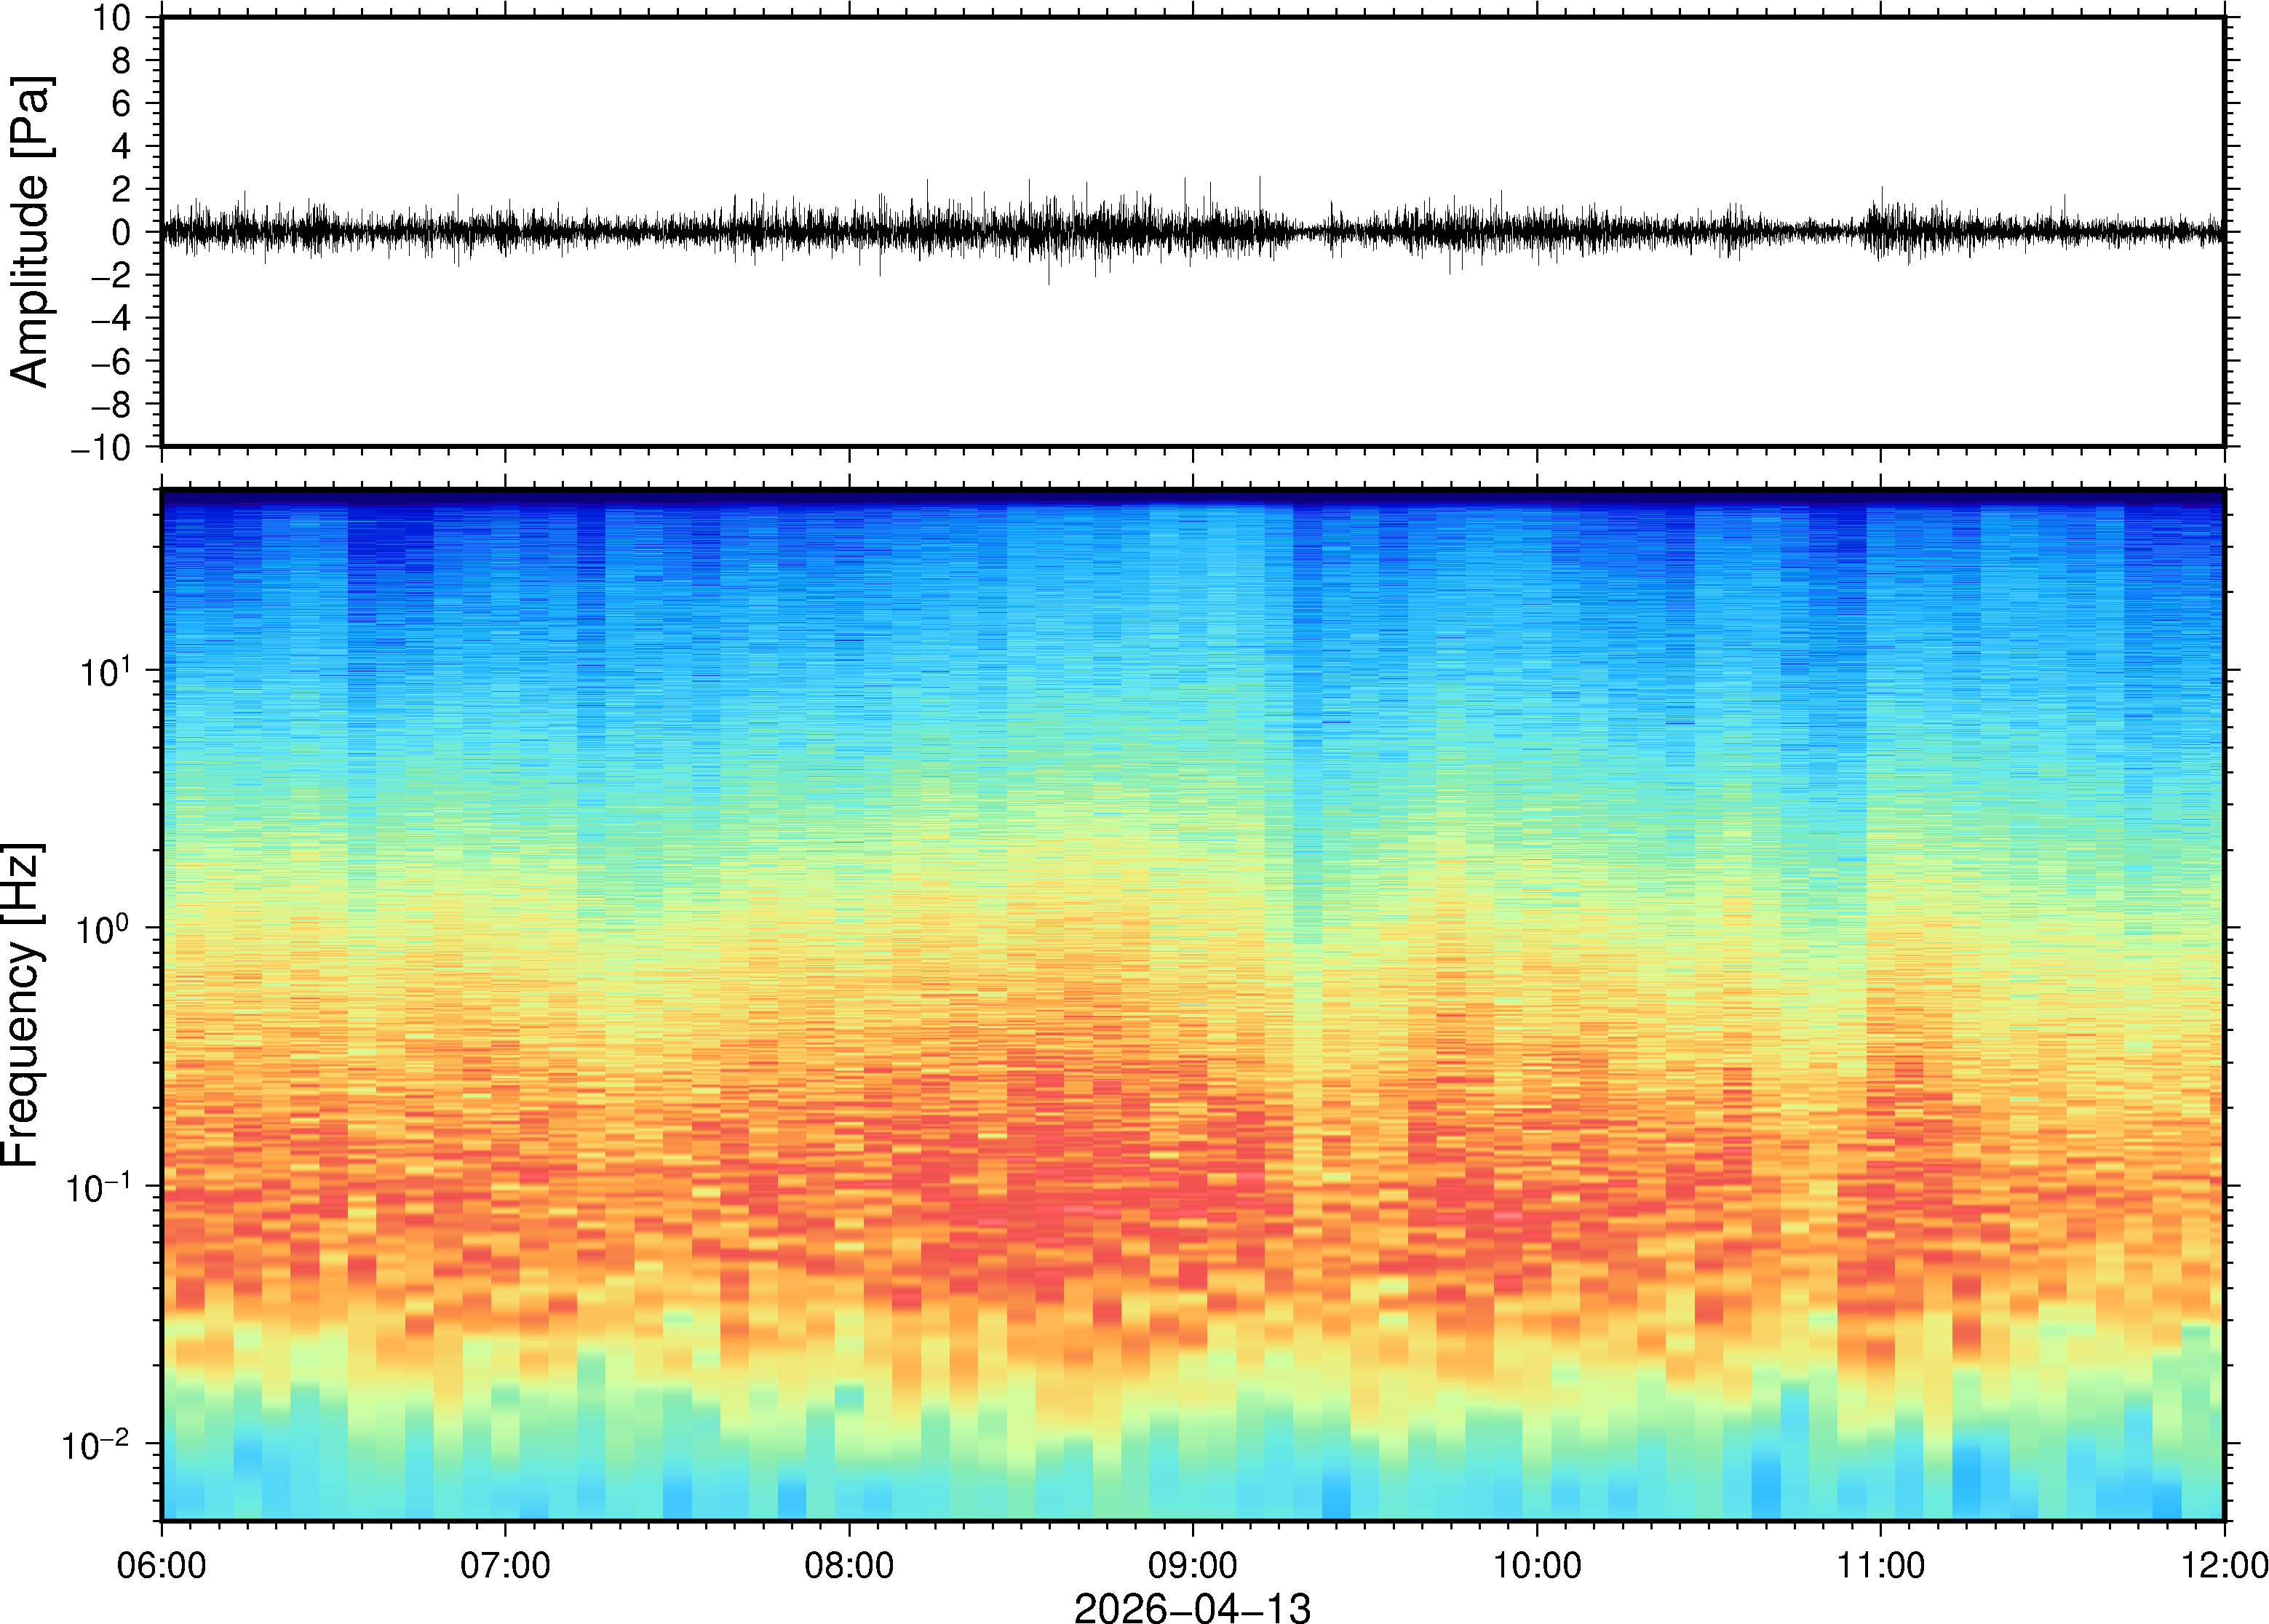Click the 10⁰ frequency tick label
This screenshot has width=2269, height=1624.
pos(103,929)
